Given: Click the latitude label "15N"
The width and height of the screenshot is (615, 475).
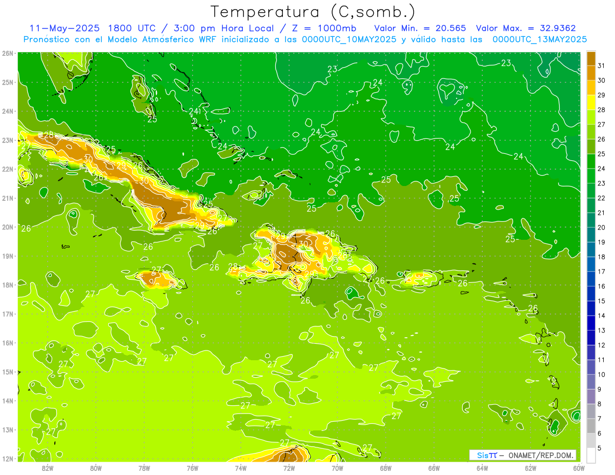Looking at the screenshot, I should point(8,372).
